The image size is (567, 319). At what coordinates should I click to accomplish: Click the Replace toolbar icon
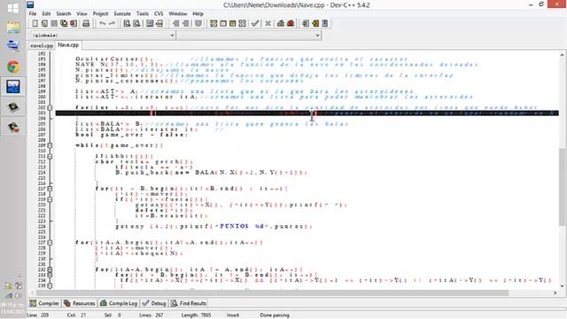click(136, 24)
